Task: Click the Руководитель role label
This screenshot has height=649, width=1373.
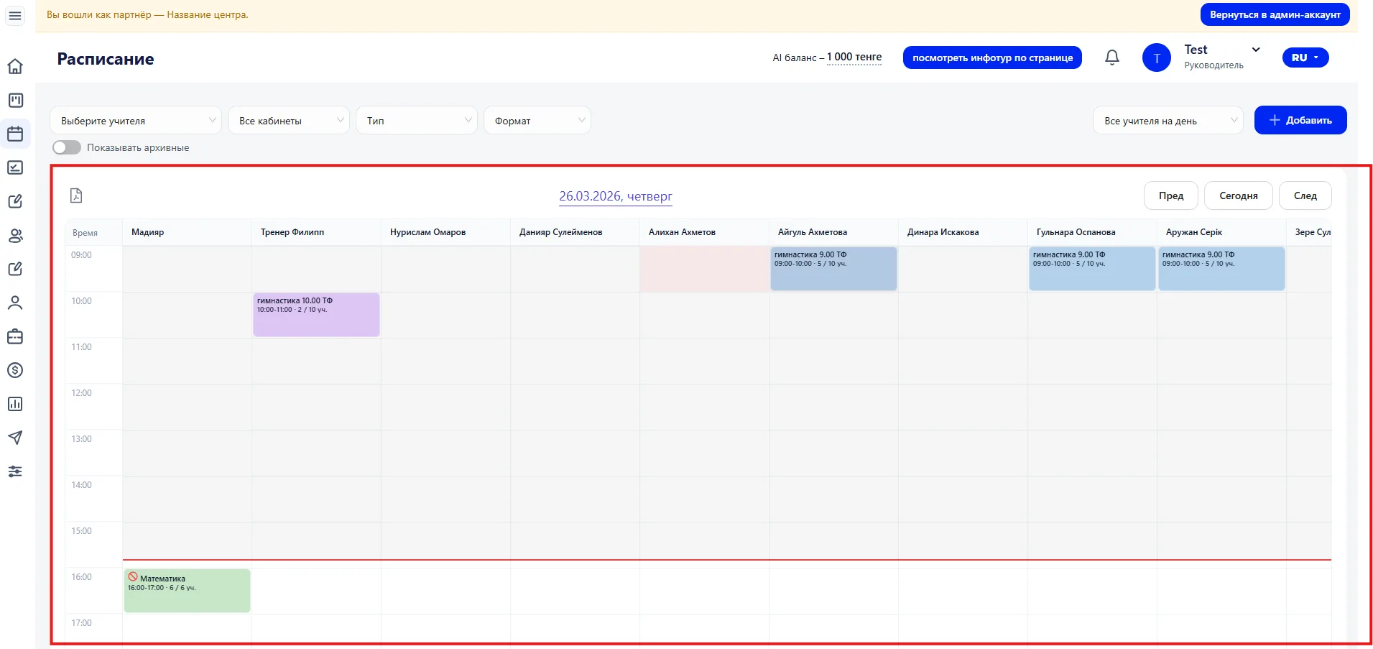Action: [1213, 65]
